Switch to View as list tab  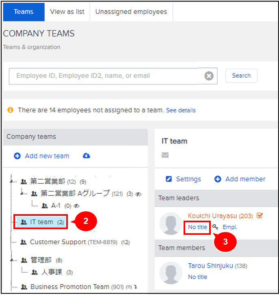click(x=67, y=12)
